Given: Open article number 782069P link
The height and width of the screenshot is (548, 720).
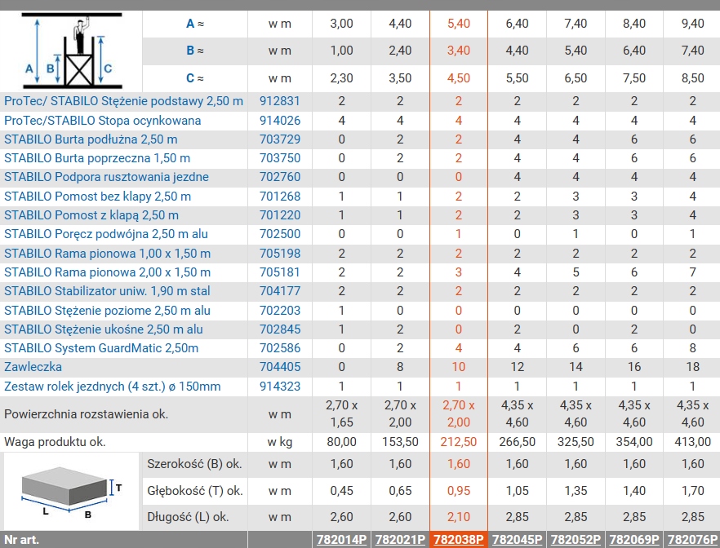Looking at the screenshot, I should (634, 540).
